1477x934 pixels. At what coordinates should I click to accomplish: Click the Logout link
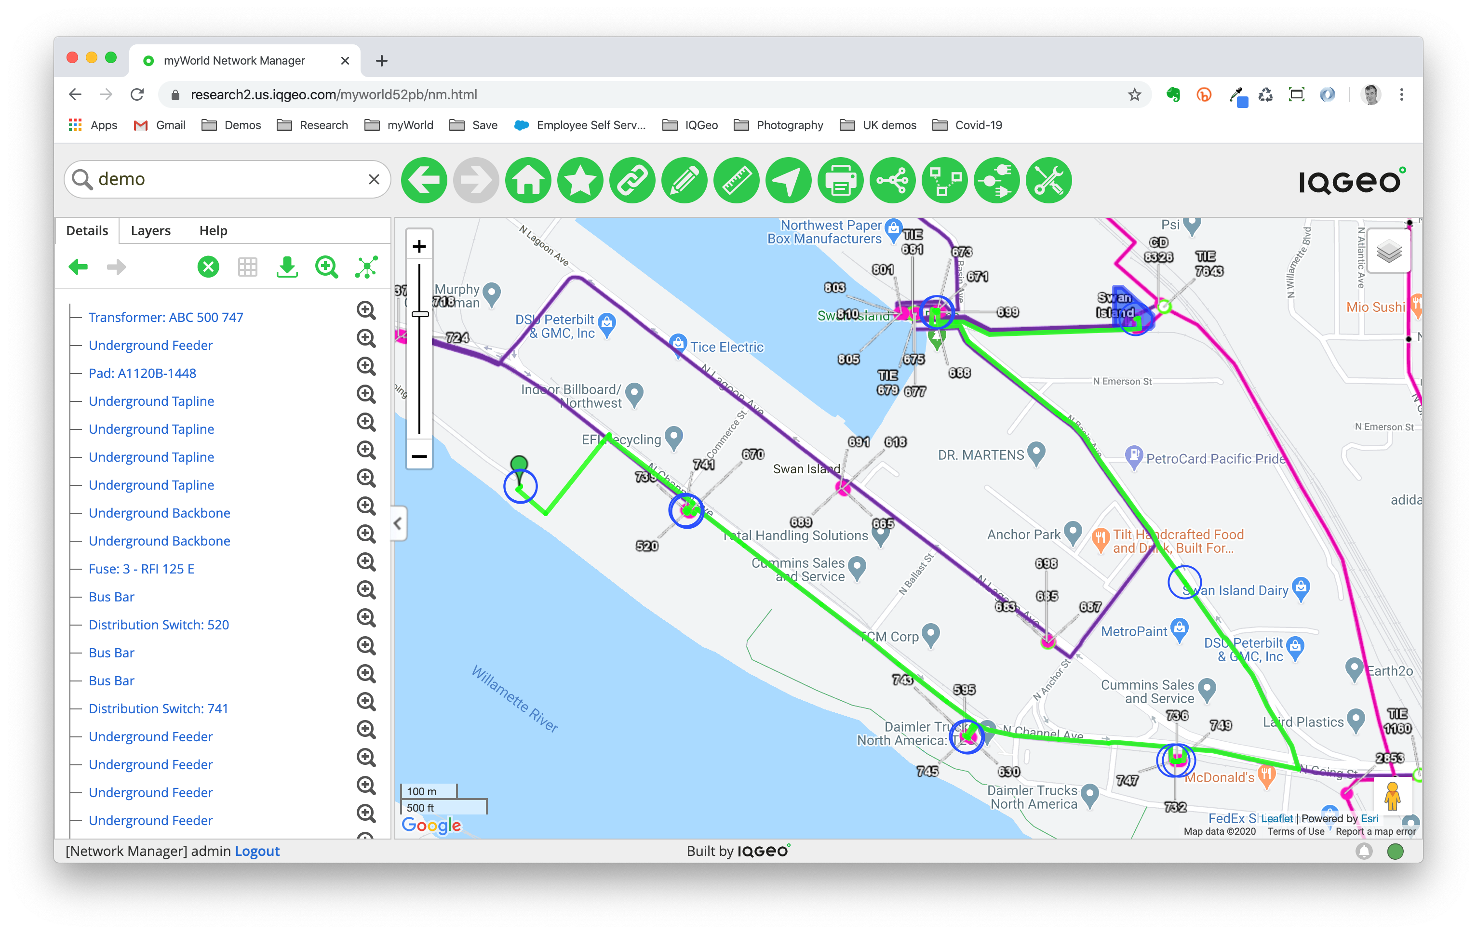(x=255, y=851)
